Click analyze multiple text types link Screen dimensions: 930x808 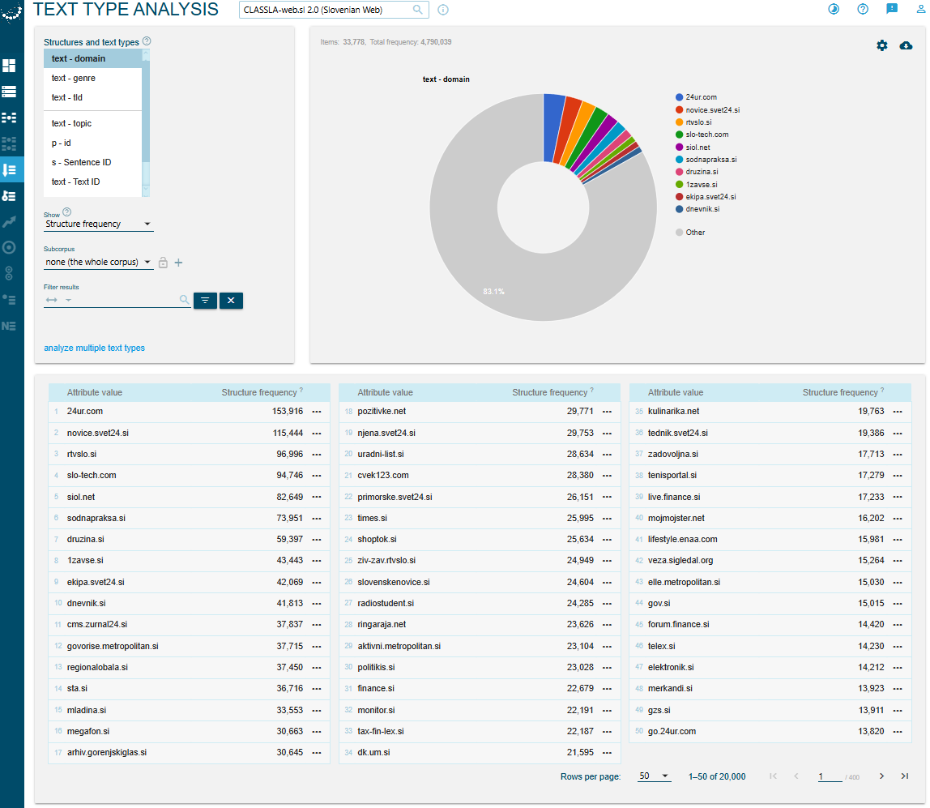tap(94, 348)
